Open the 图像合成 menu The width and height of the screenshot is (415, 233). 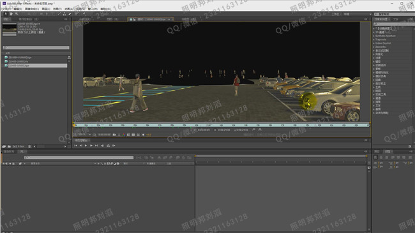pyautogui.click(x=32, y=9)
